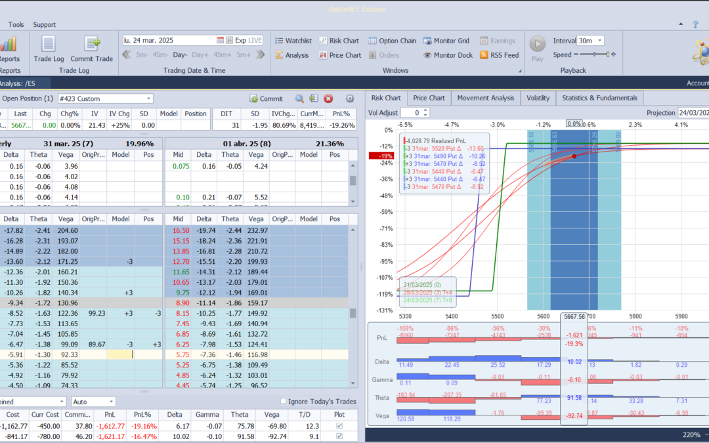This screenshot has height=443, width=709.
Task: Decrease playback speed with the minus icon
Action: coord(576,54)
